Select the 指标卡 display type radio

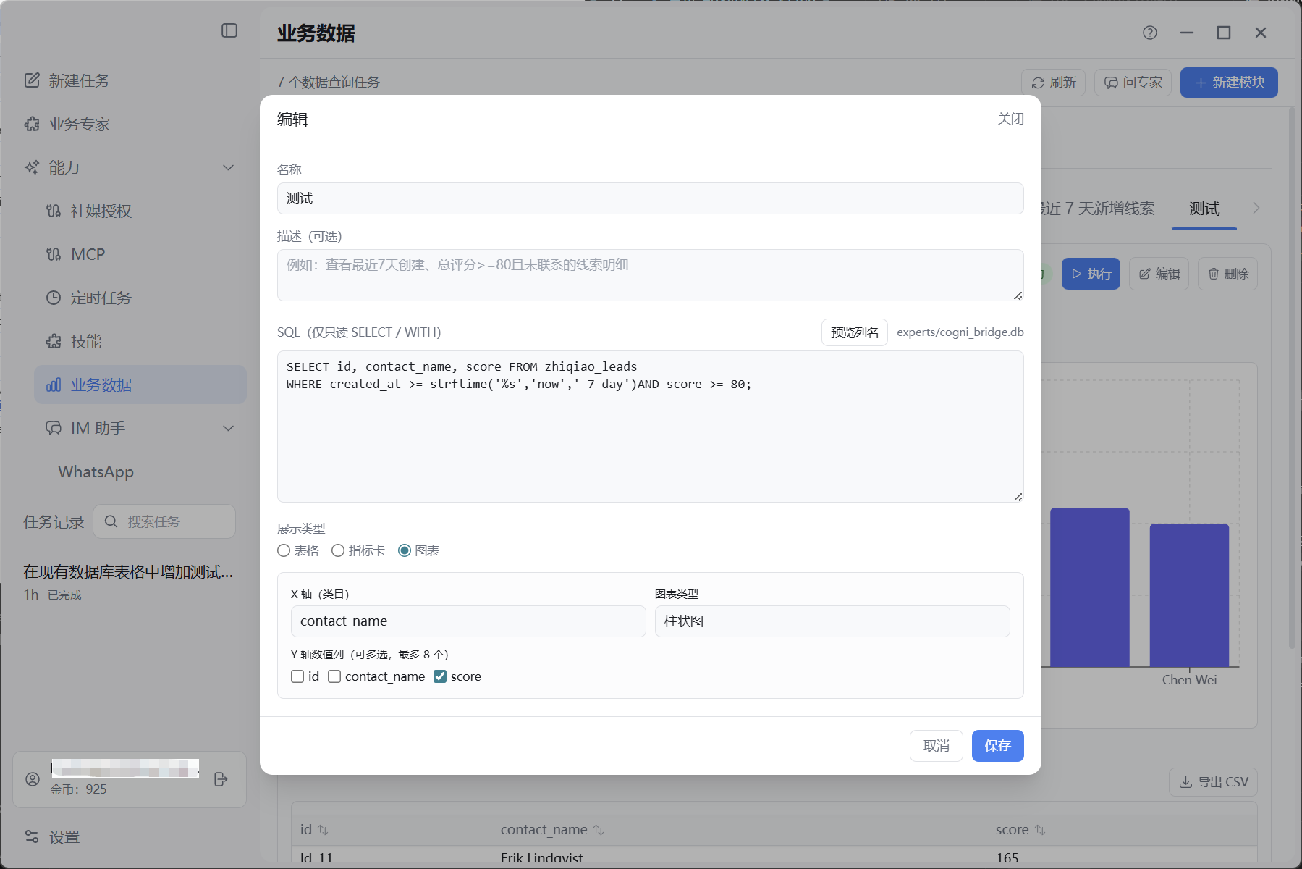click(x=338, y=550)
